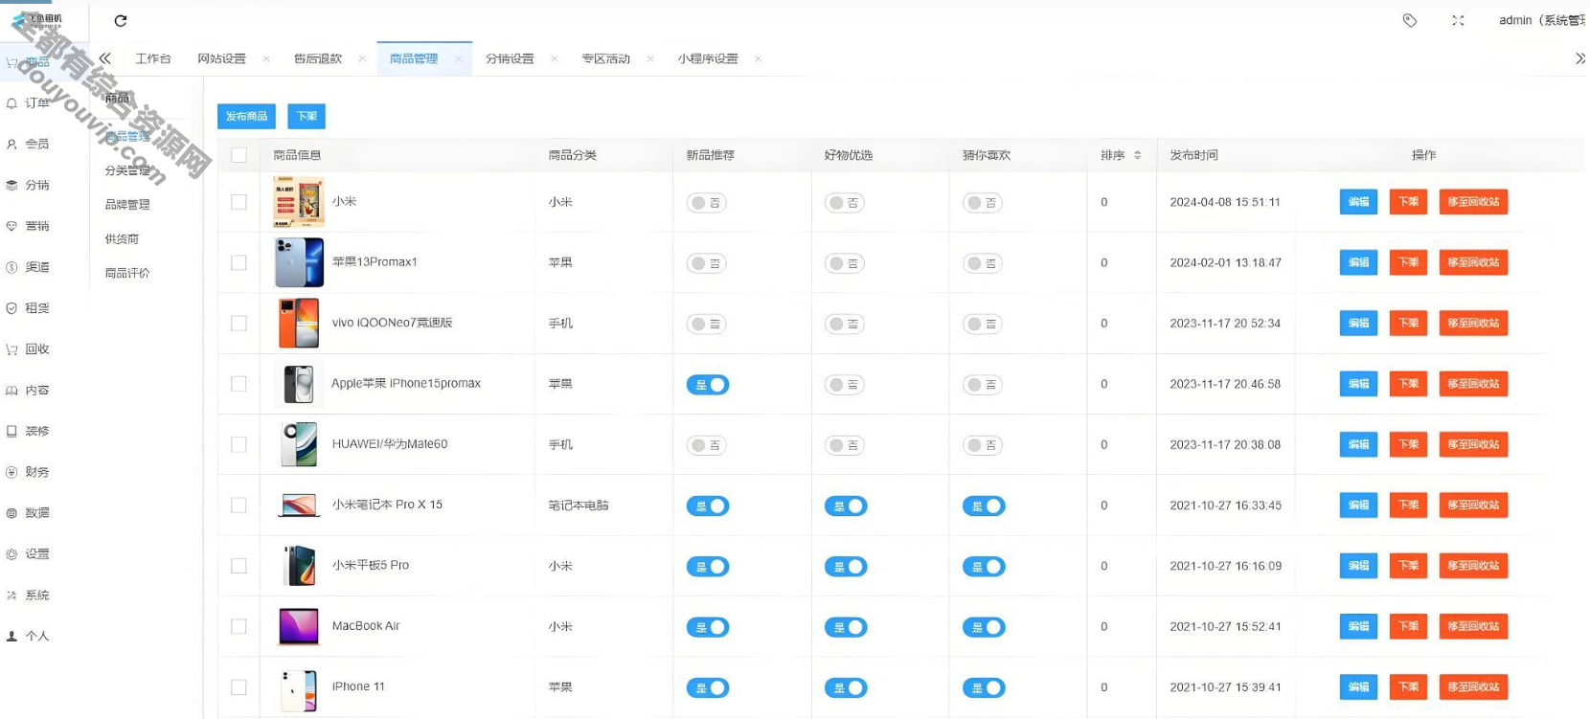Click the 笔记本电脑 category cell
1590x719 pixels.
(x=579, y=506)
